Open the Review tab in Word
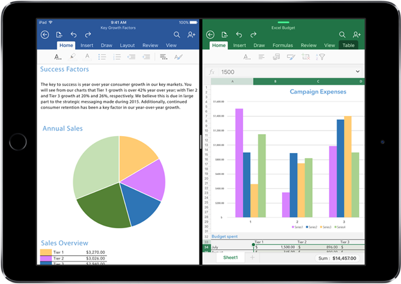This screenshot has height=284, width=401. pyautogui.click(x=150, y=45)
